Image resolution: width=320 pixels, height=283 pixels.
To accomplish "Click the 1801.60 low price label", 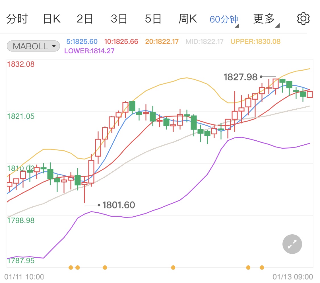I will [119, 205].
